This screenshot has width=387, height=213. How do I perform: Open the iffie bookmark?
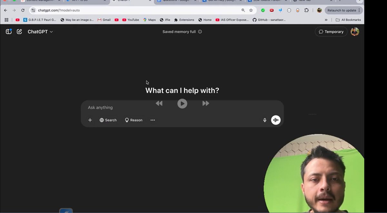pyautogui.click(x=165, y=20)
